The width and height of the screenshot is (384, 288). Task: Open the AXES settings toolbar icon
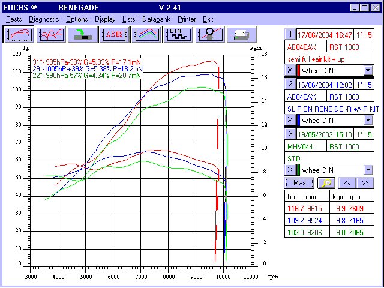[x=115, y=35]
